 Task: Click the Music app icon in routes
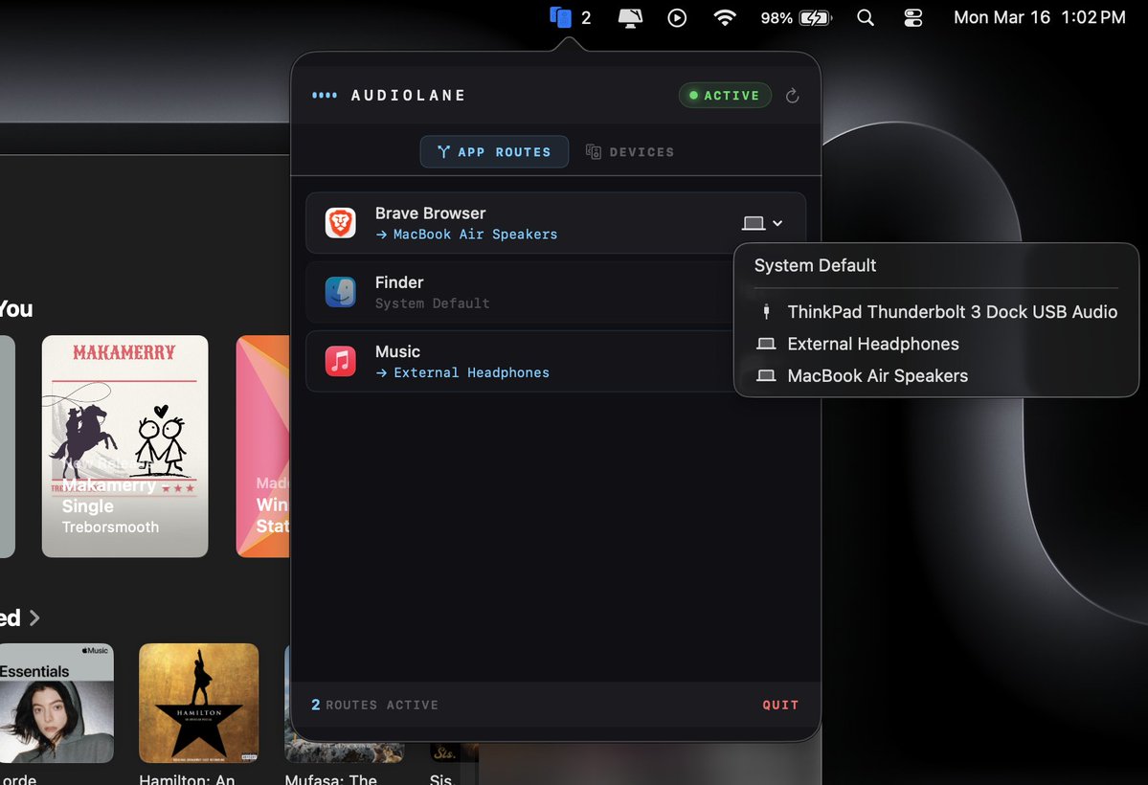pos(341,361)
